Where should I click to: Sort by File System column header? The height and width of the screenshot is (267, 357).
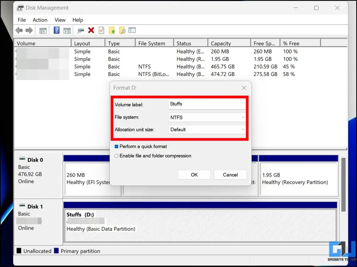[154, 43]
